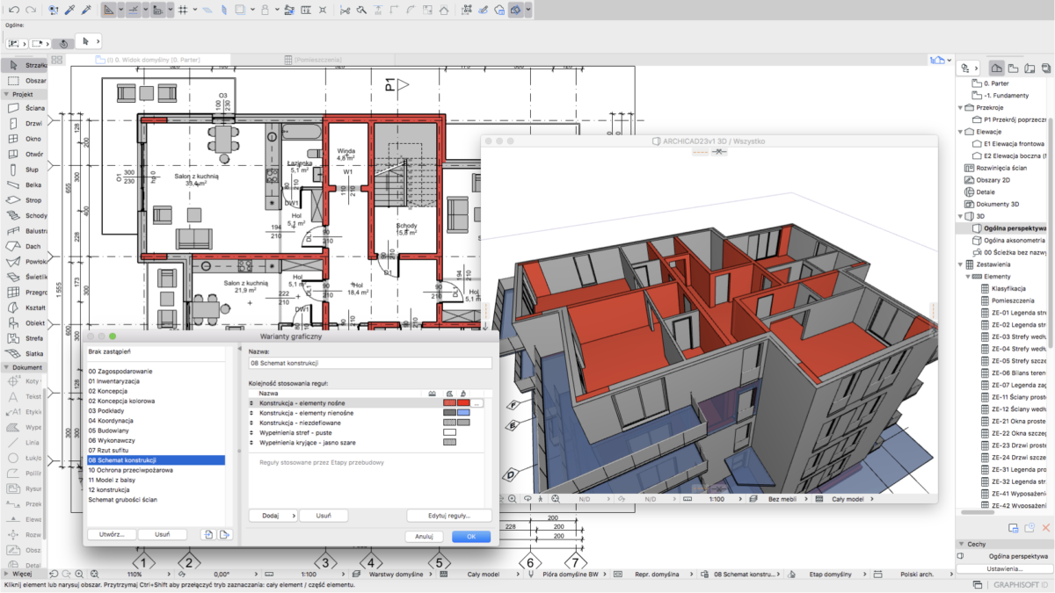Click the blue swatch of 'elementy nienośne'
This screenshot has height=593, width=1055.
tap(463, 412)
